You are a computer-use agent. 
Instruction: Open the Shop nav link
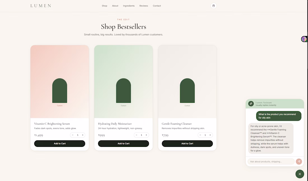tap(104, 6)
